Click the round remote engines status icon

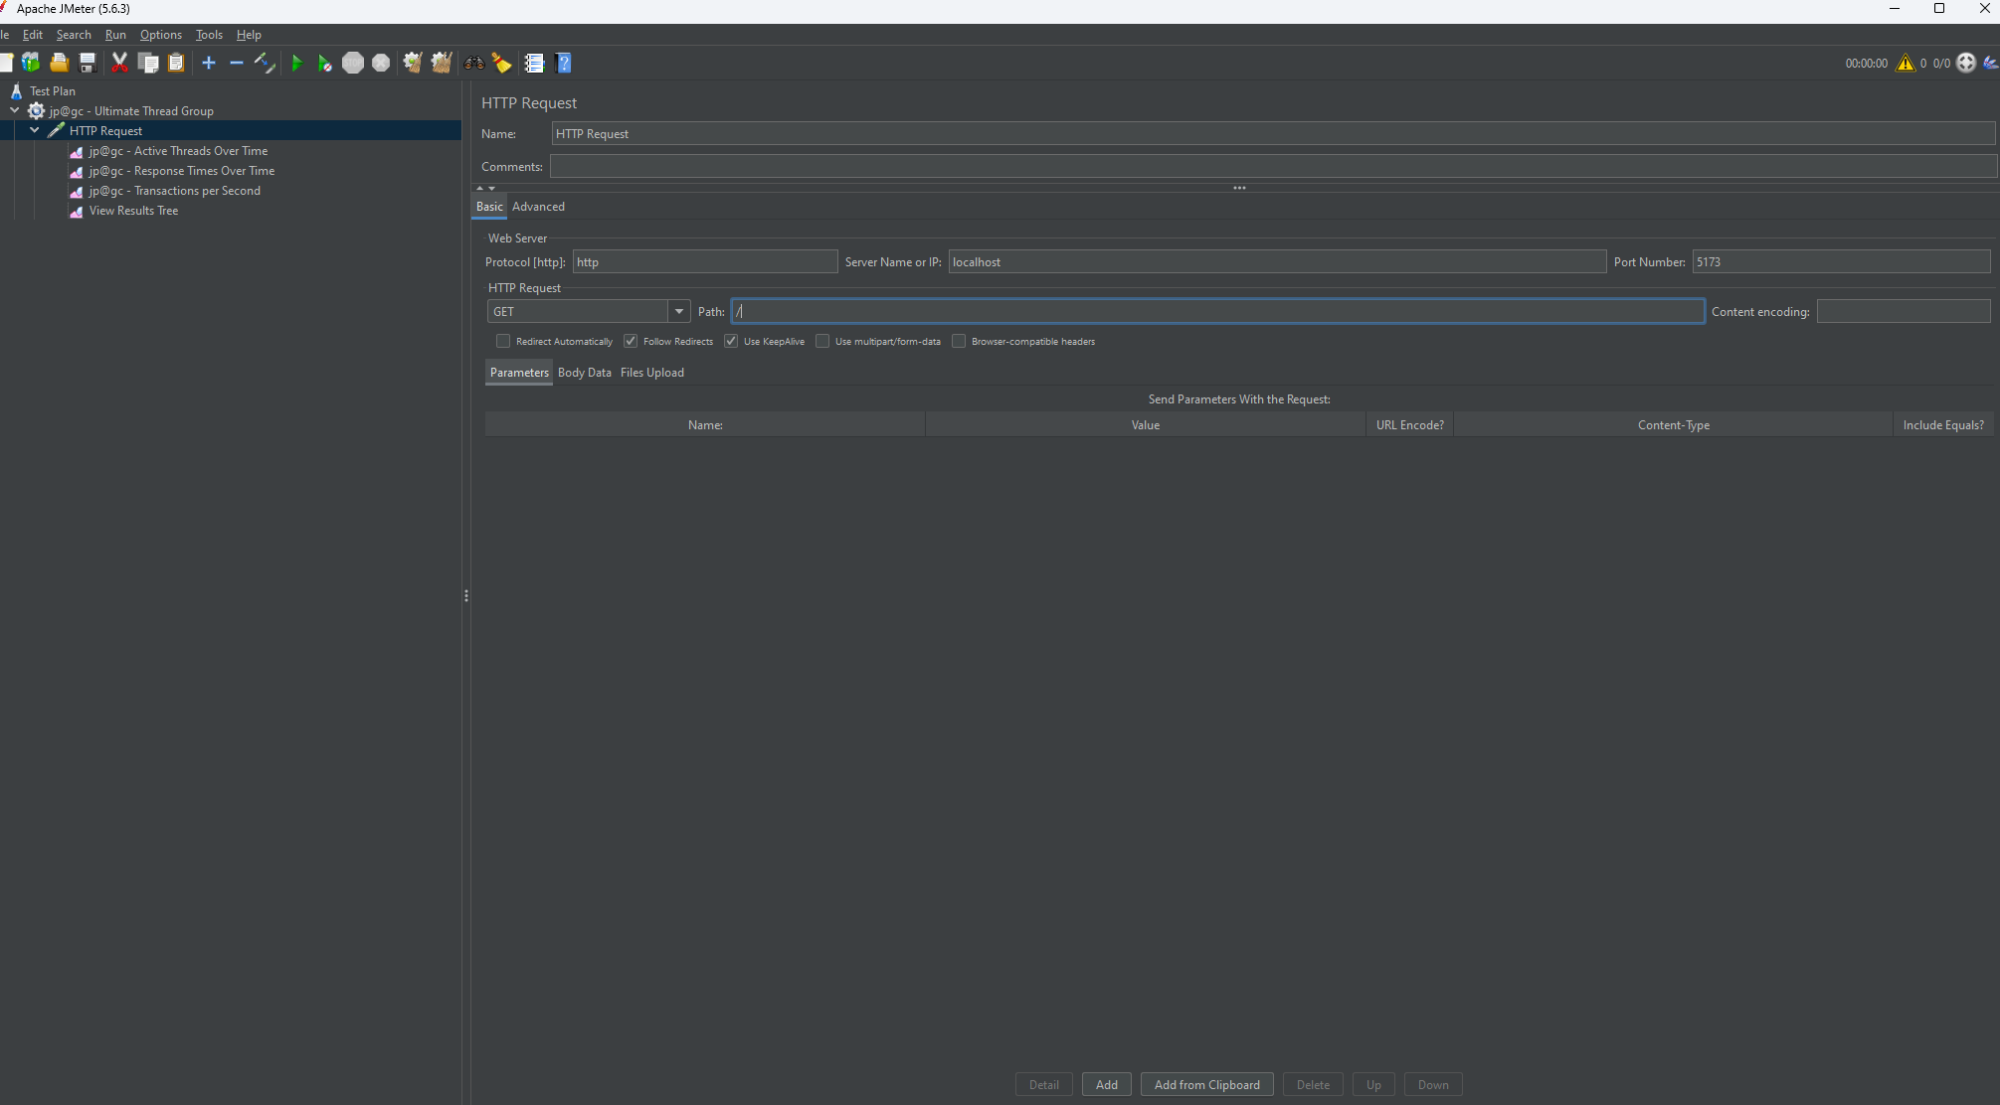[x=1966, y=63]
